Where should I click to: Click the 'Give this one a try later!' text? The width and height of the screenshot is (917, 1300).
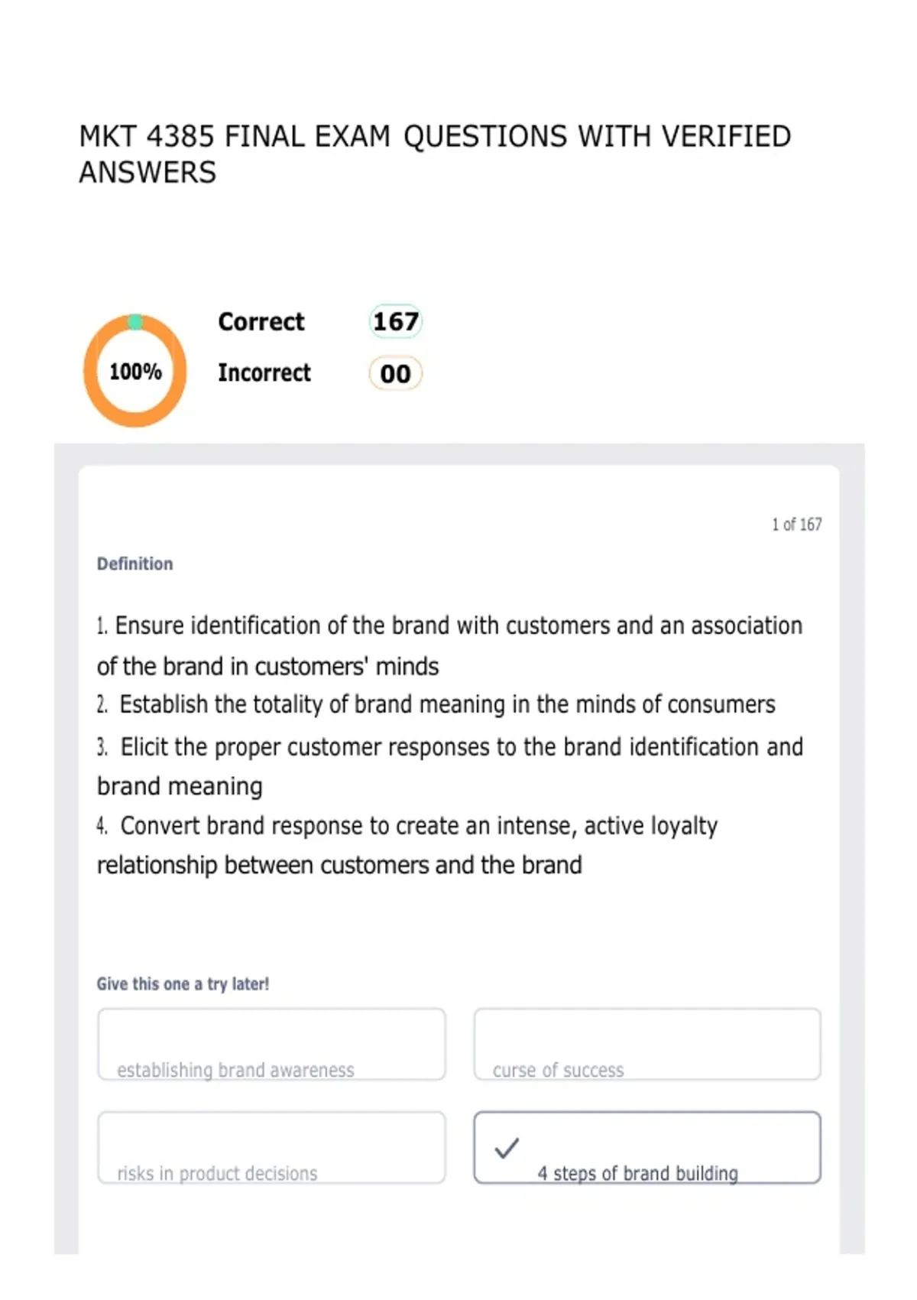coord(183,984)
